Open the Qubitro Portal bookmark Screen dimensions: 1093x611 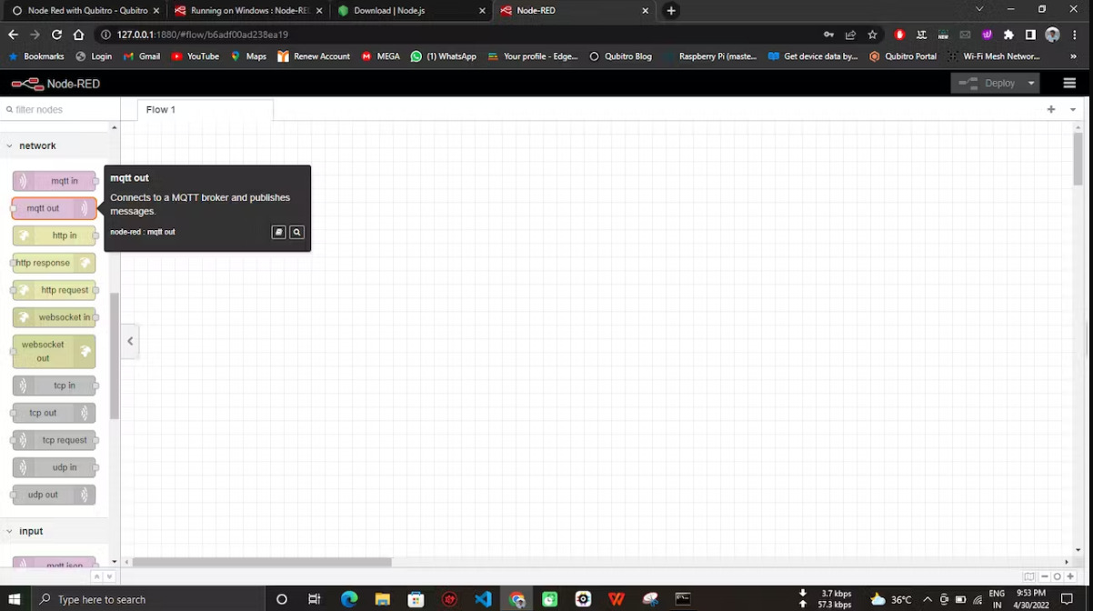pos(903,56)
